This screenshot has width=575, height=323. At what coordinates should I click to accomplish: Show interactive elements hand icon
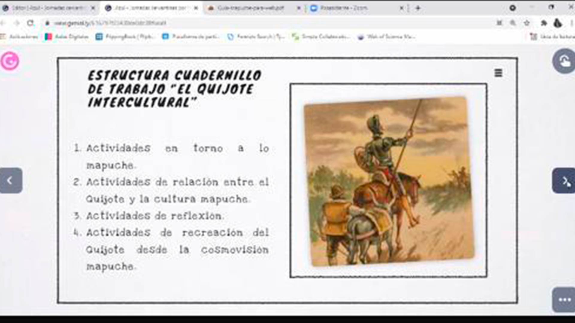click(564, 61)
